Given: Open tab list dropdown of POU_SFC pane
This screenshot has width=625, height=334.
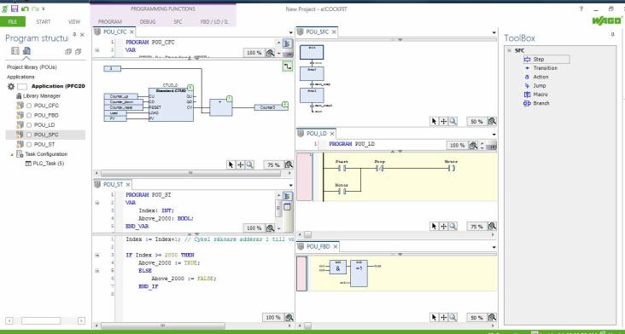Looking at the screenshot, I should click(x=494, y=32).
